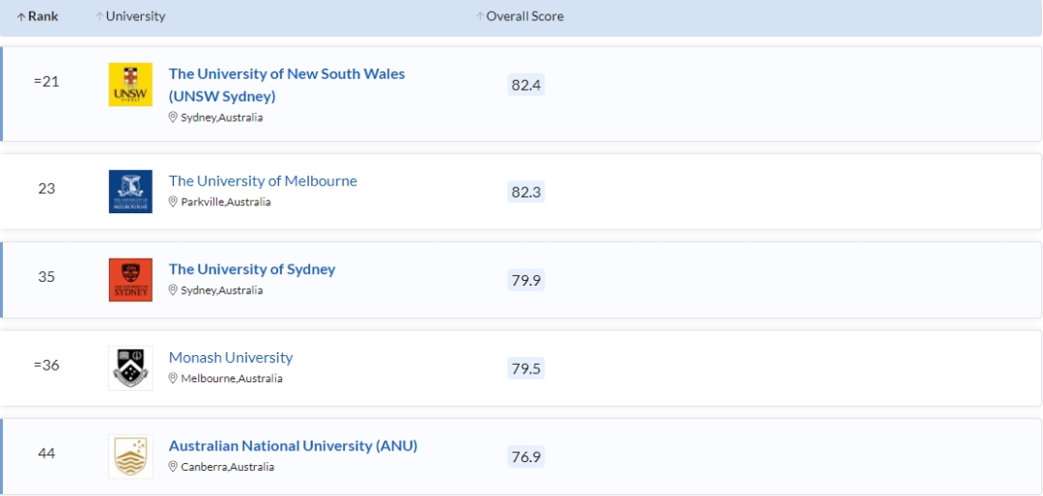Viewport: 1043px width, 496px height.
Task: Open Australian National University (ANU) link
Action: [x=293, y=446]
